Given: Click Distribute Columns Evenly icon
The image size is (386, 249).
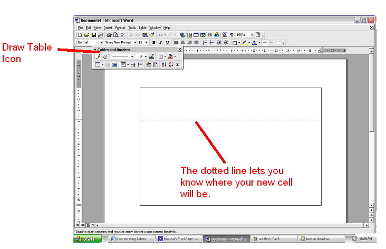Looking at the screenshot, I should click(x=140, y=64).
